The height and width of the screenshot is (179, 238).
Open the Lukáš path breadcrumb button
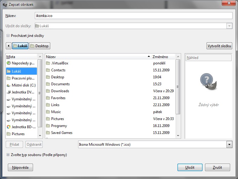click(x=20, y=46)
